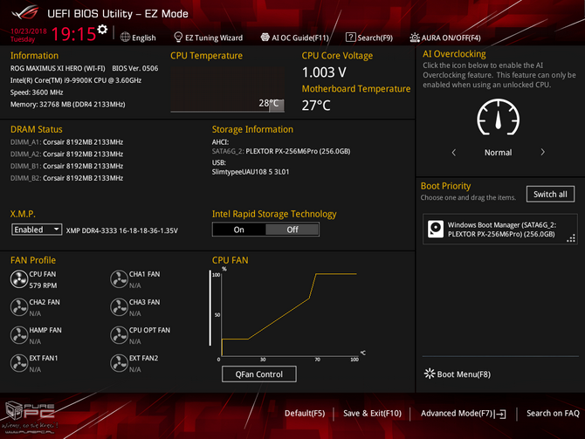Image resolution: width=585 pixels, height=439 pixels.
Task: Go to previous AI Overclocking mode
Action: (454, 152)
